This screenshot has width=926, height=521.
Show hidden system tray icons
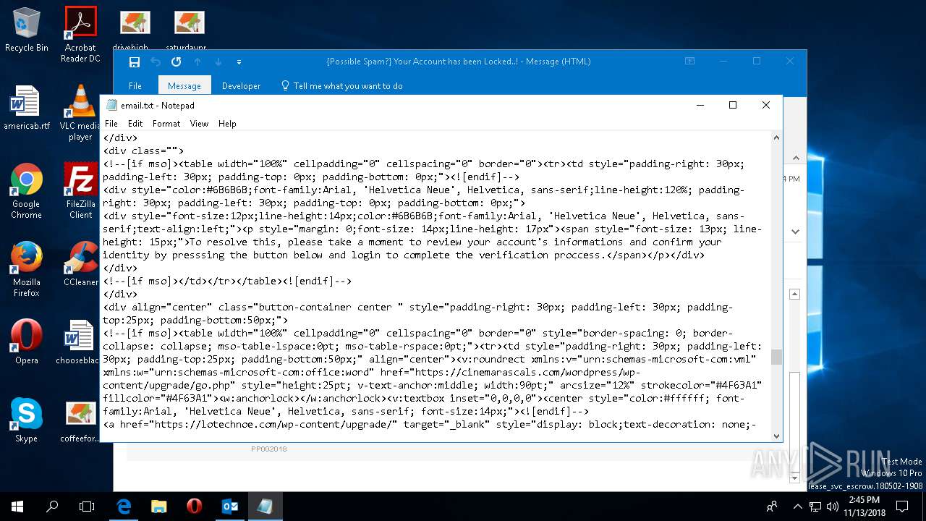point(797,506)
